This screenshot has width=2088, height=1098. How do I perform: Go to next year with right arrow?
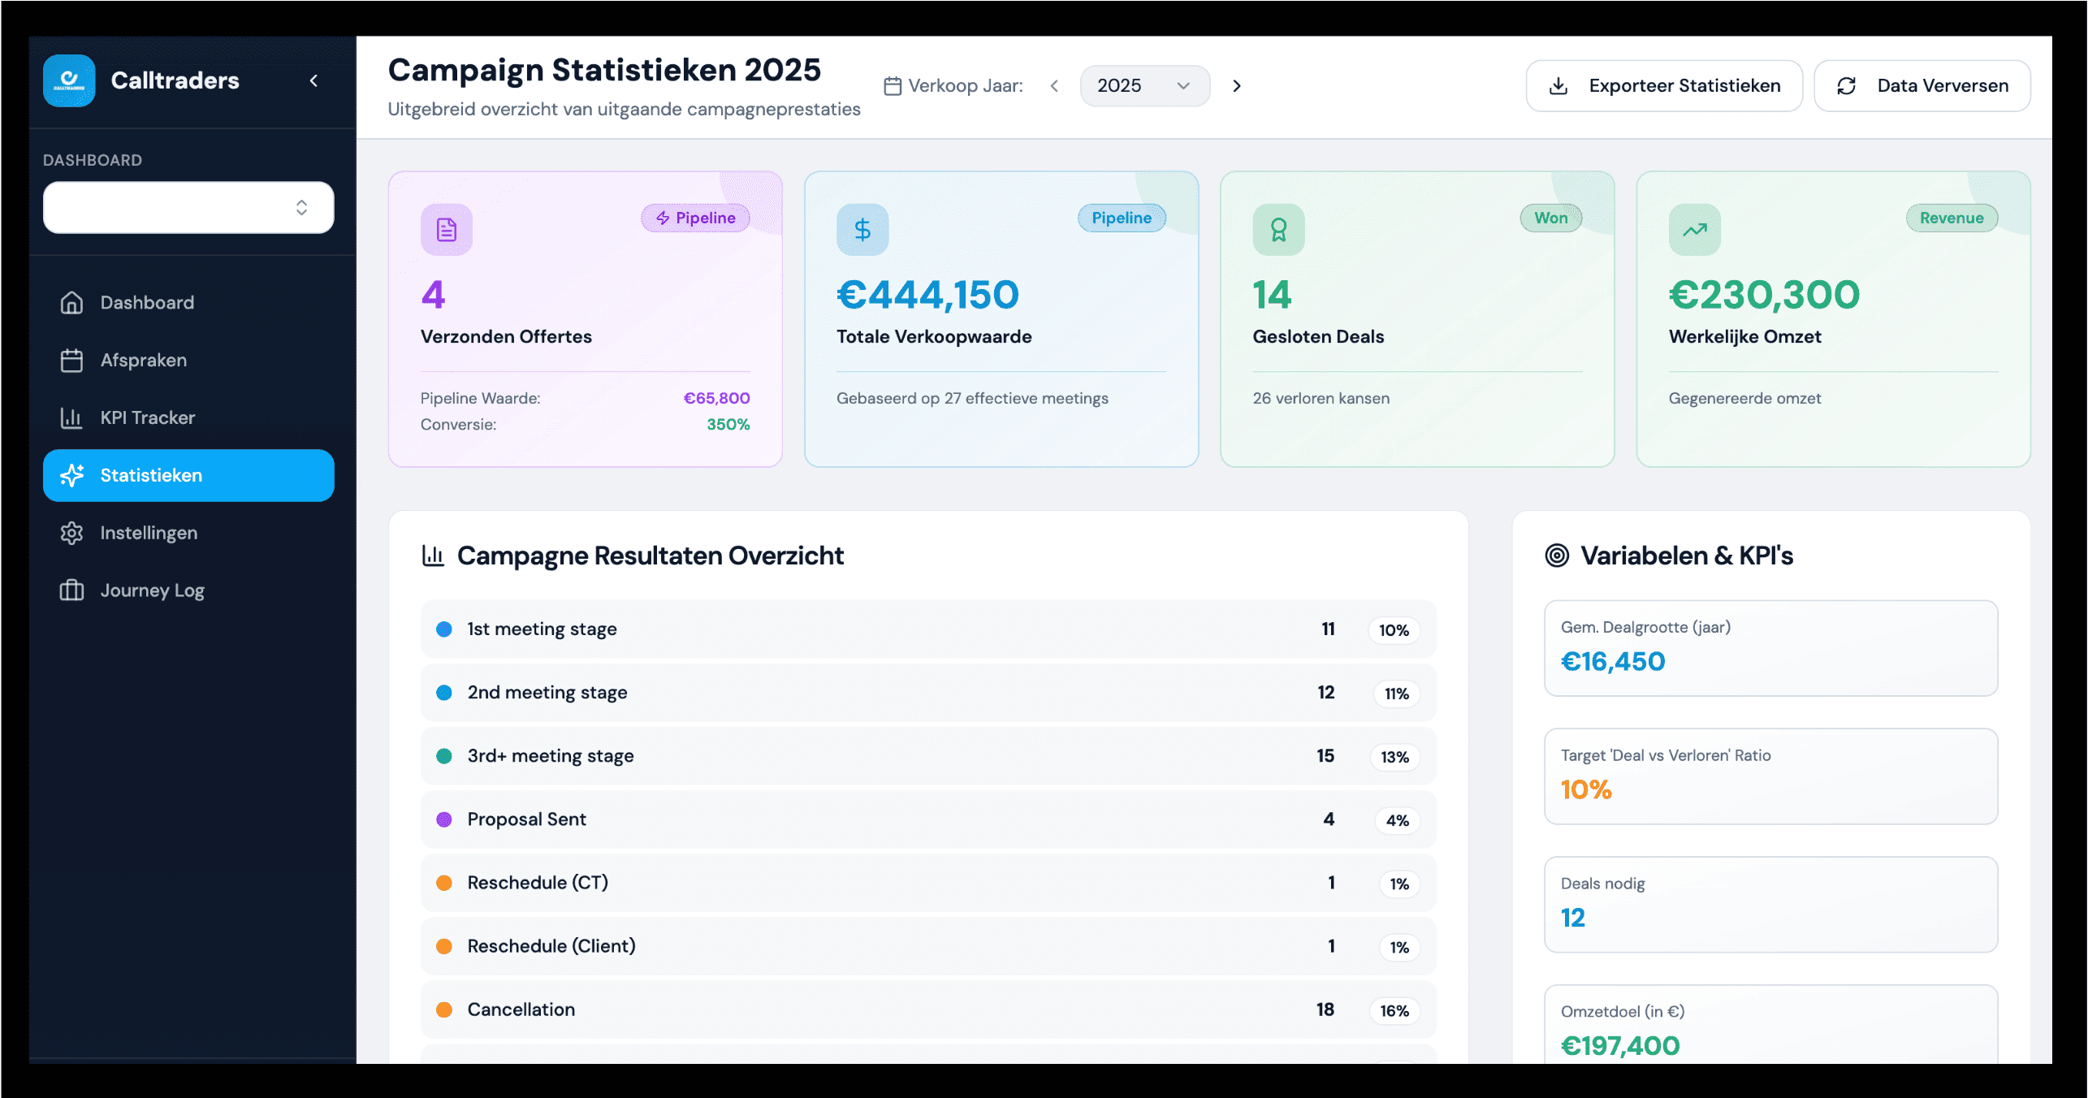[x=1237, y=85]
